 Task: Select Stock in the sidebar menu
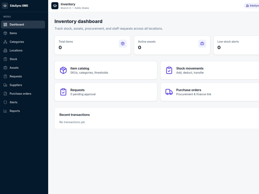point(23,59)
